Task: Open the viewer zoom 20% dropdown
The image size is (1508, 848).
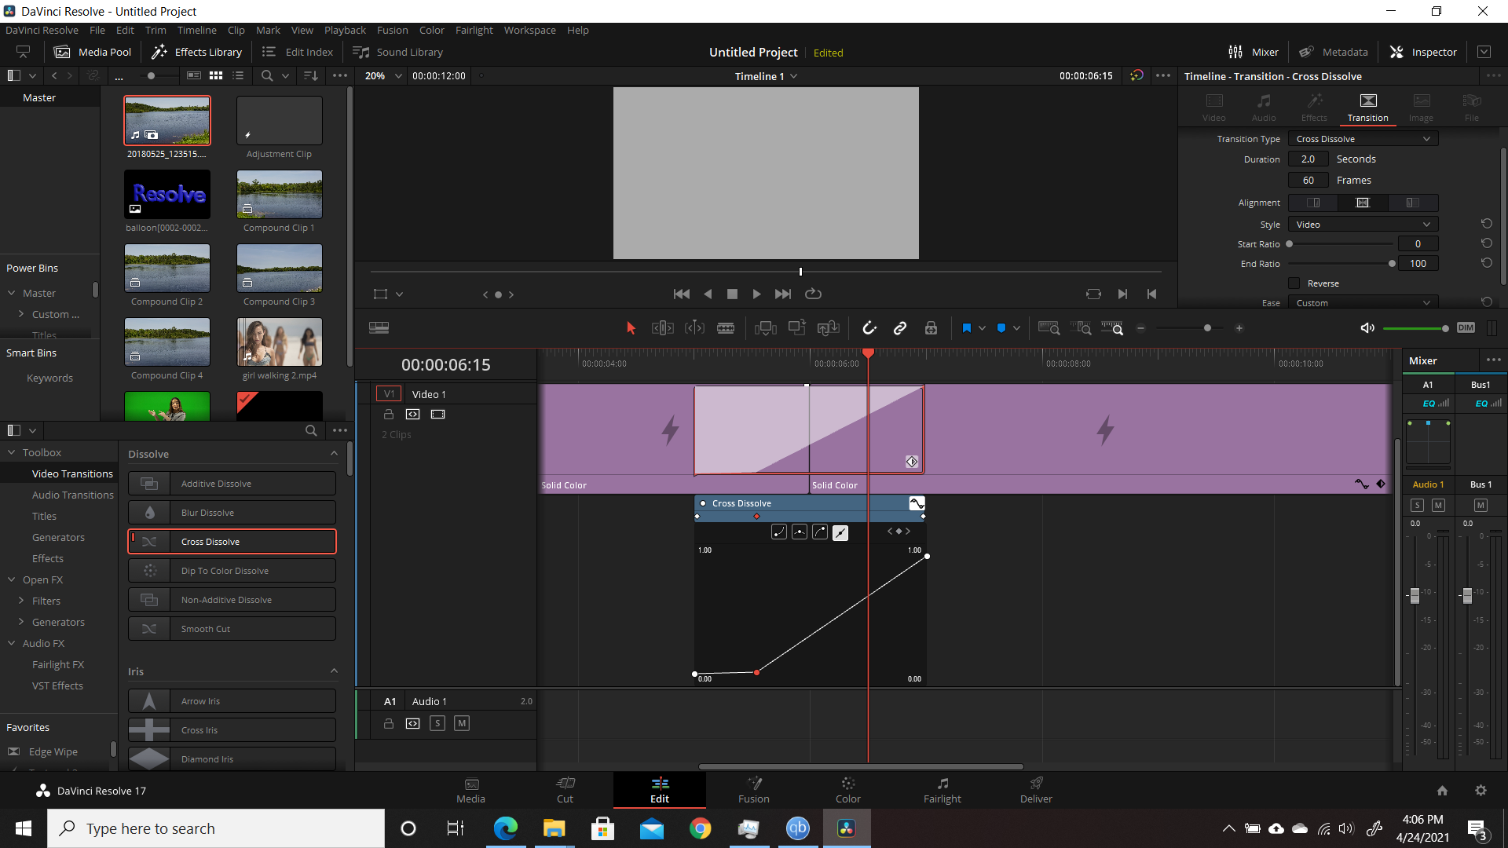Action: point(382,76)
